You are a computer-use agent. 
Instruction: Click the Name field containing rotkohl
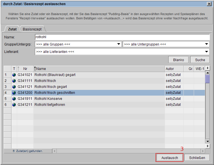[122, 37]
